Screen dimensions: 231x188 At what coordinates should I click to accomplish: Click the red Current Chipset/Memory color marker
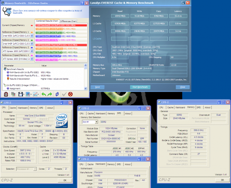tap(32, 26)
